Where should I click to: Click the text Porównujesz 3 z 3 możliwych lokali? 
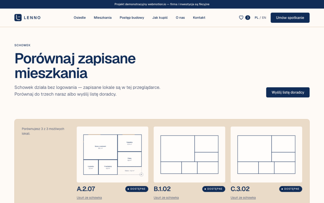pos(43,131)
